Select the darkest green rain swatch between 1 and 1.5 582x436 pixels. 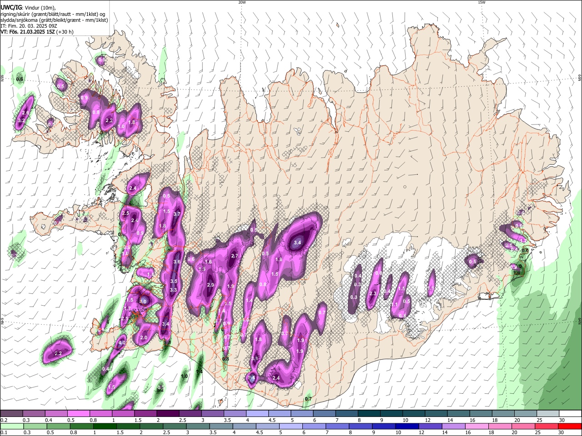pyautogui.click(x=105, y=426)
